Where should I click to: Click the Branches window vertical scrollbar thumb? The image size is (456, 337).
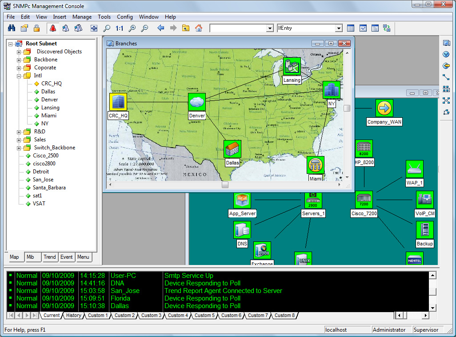[347, 108]
